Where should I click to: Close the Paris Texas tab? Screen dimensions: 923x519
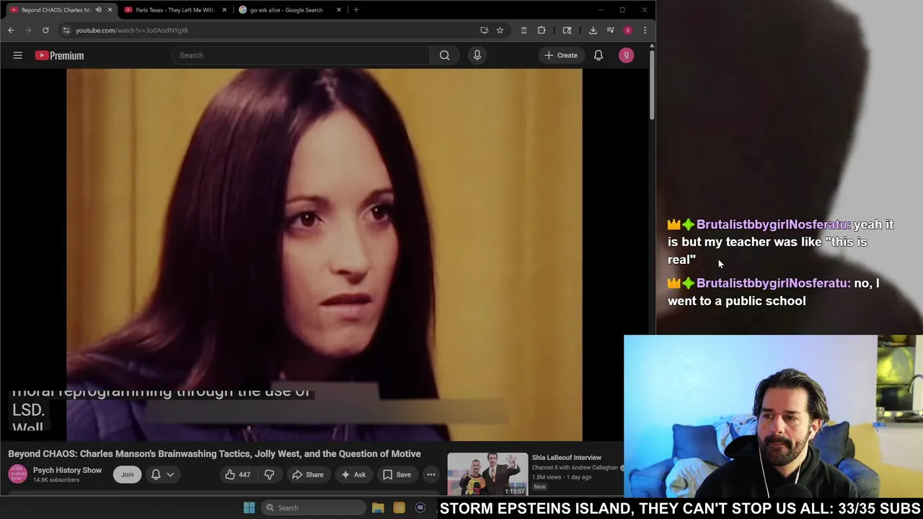click(224, 10)
